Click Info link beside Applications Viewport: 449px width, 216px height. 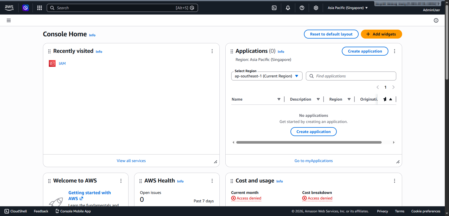[281, 52]
